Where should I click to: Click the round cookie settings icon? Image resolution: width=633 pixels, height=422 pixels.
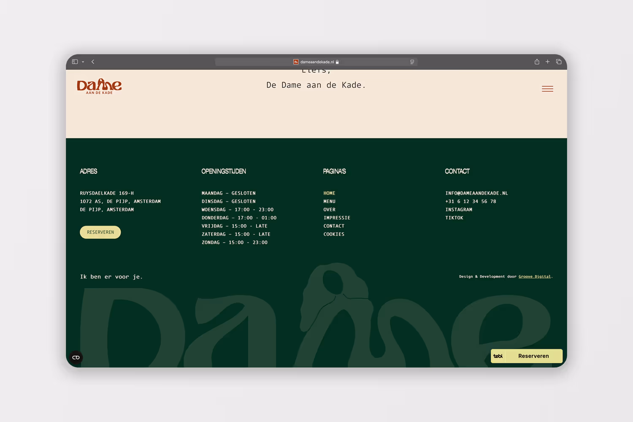coord(76,357)
